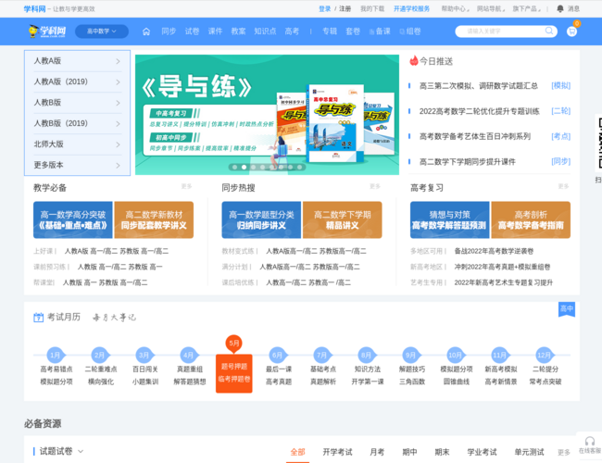602x463 pixels.
Task: Open the 试卷 navigation item
Action: [x=192, y=31]
